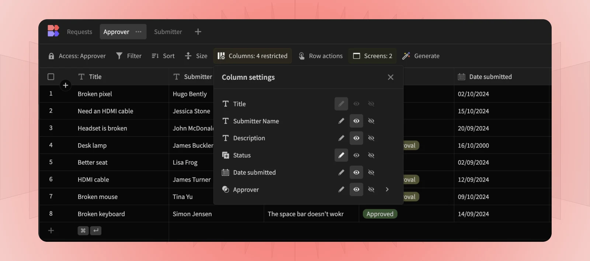Set Title column to editable pencil
The width and height of the screenshot is (590, 261).
point(341,104)
